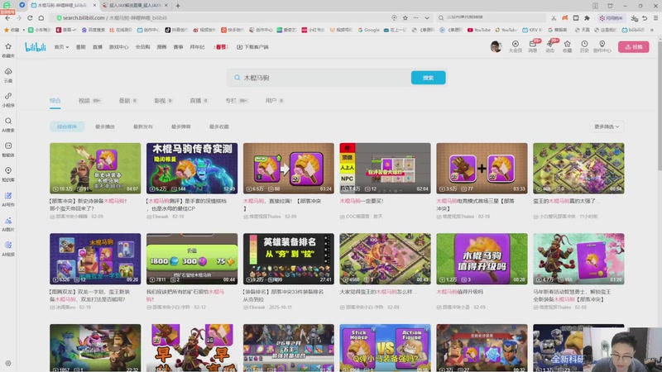Open a new browser tab with plus

pyautogui.click(x=178, y=6)
